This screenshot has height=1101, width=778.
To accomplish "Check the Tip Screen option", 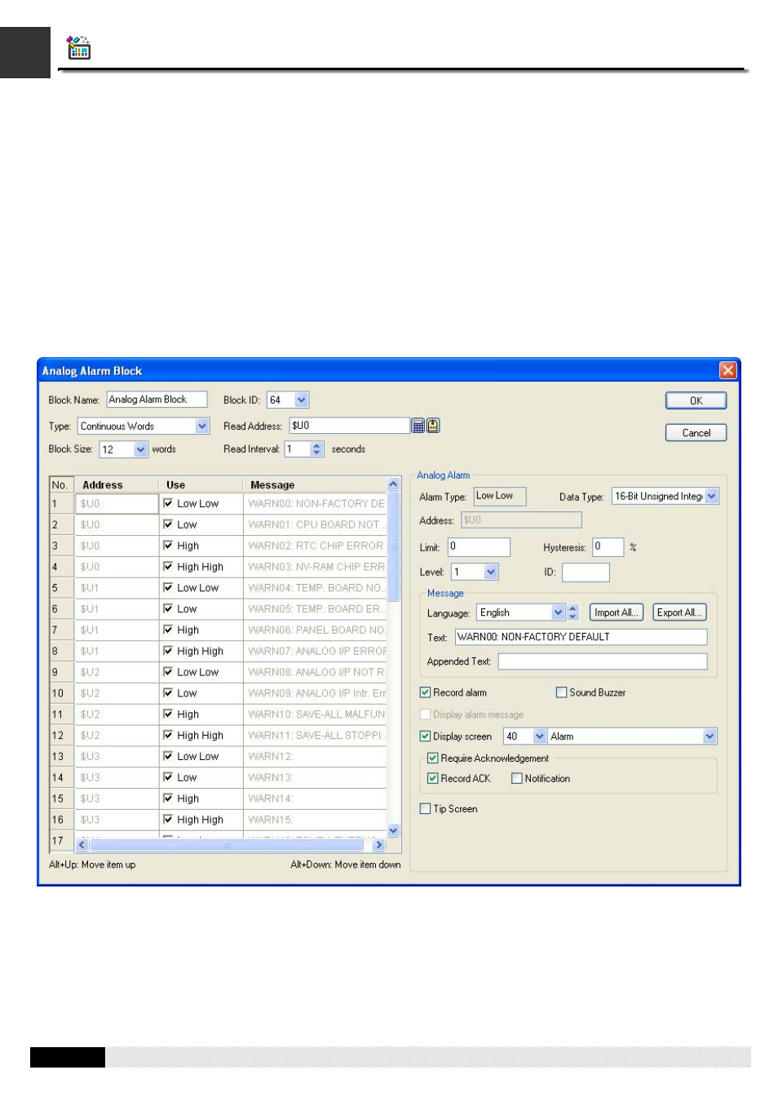I will [x=425, y=809].
